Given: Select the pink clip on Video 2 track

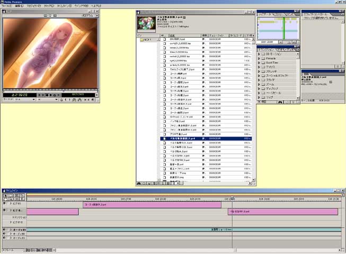Looking at the screenshot, I should [152, 205].
